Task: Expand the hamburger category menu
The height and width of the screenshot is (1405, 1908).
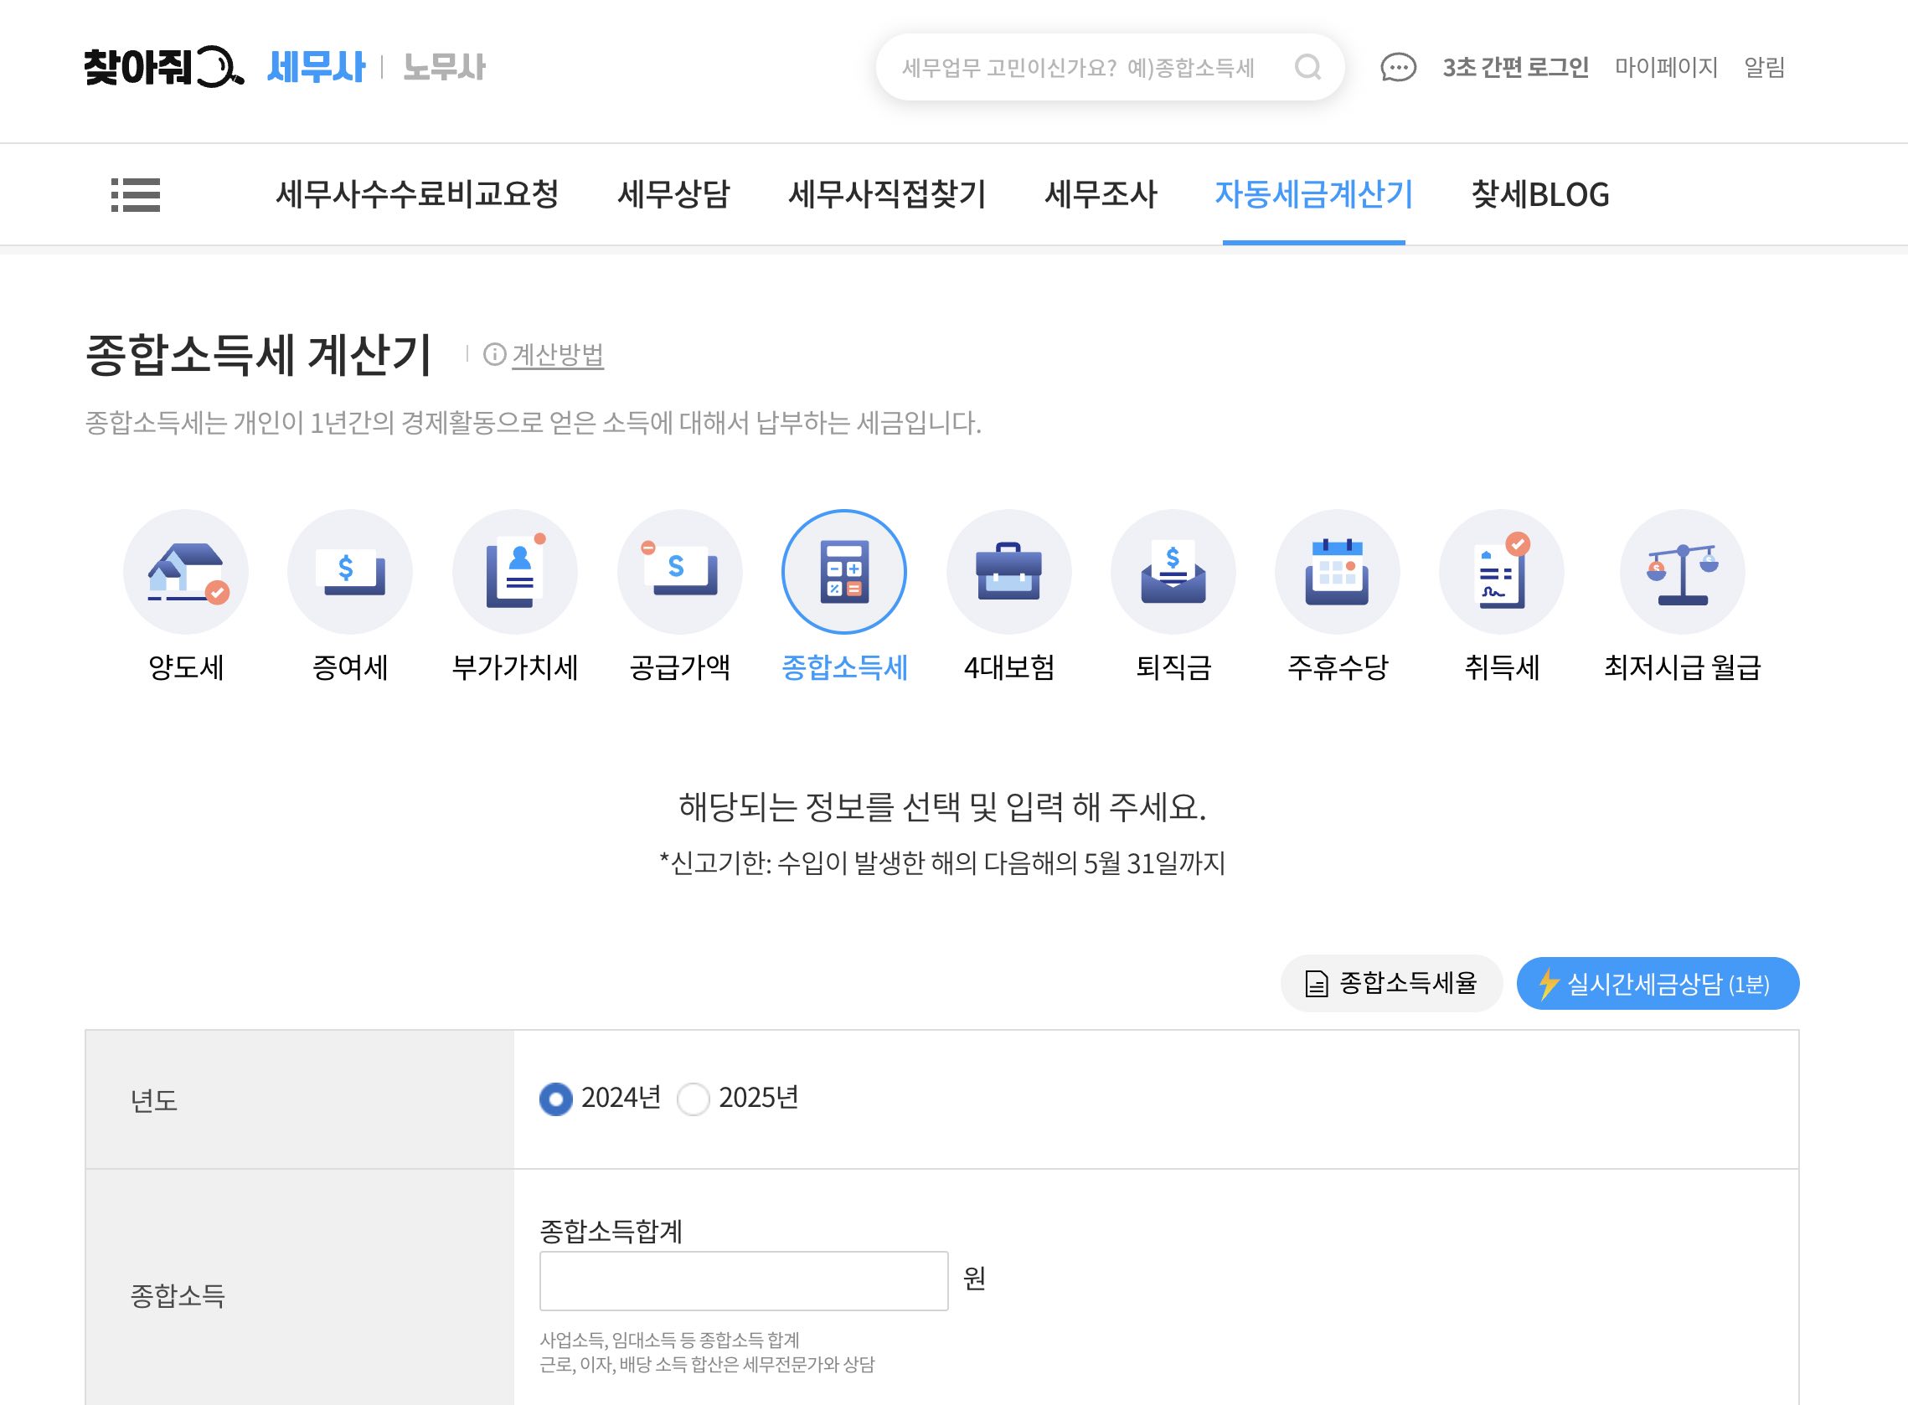Action: tap(135, 195)
